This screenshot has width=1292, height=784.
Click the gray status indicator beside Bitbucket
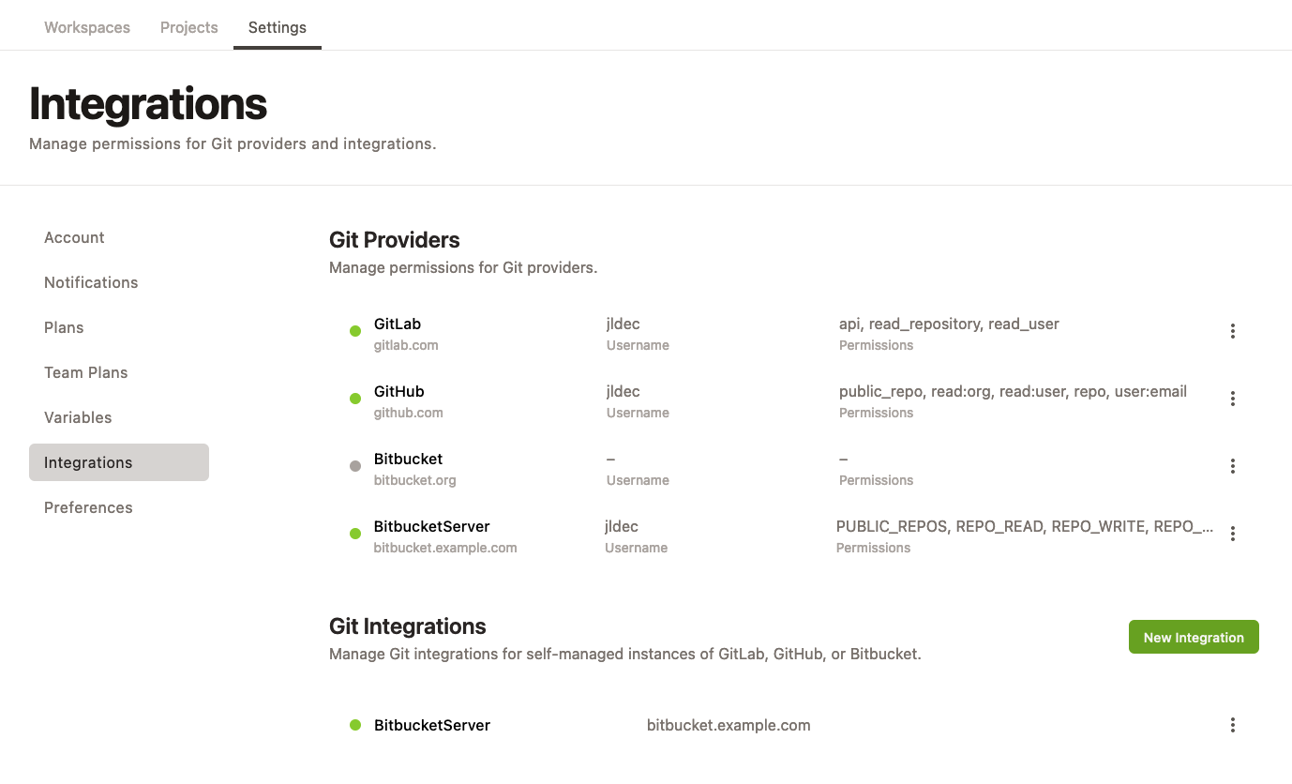pos(354,465)
